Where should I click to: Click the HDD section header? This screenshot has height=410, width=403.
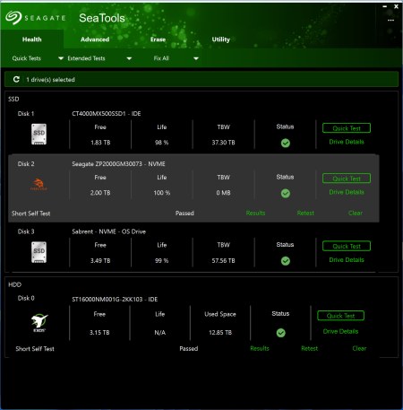14,284
